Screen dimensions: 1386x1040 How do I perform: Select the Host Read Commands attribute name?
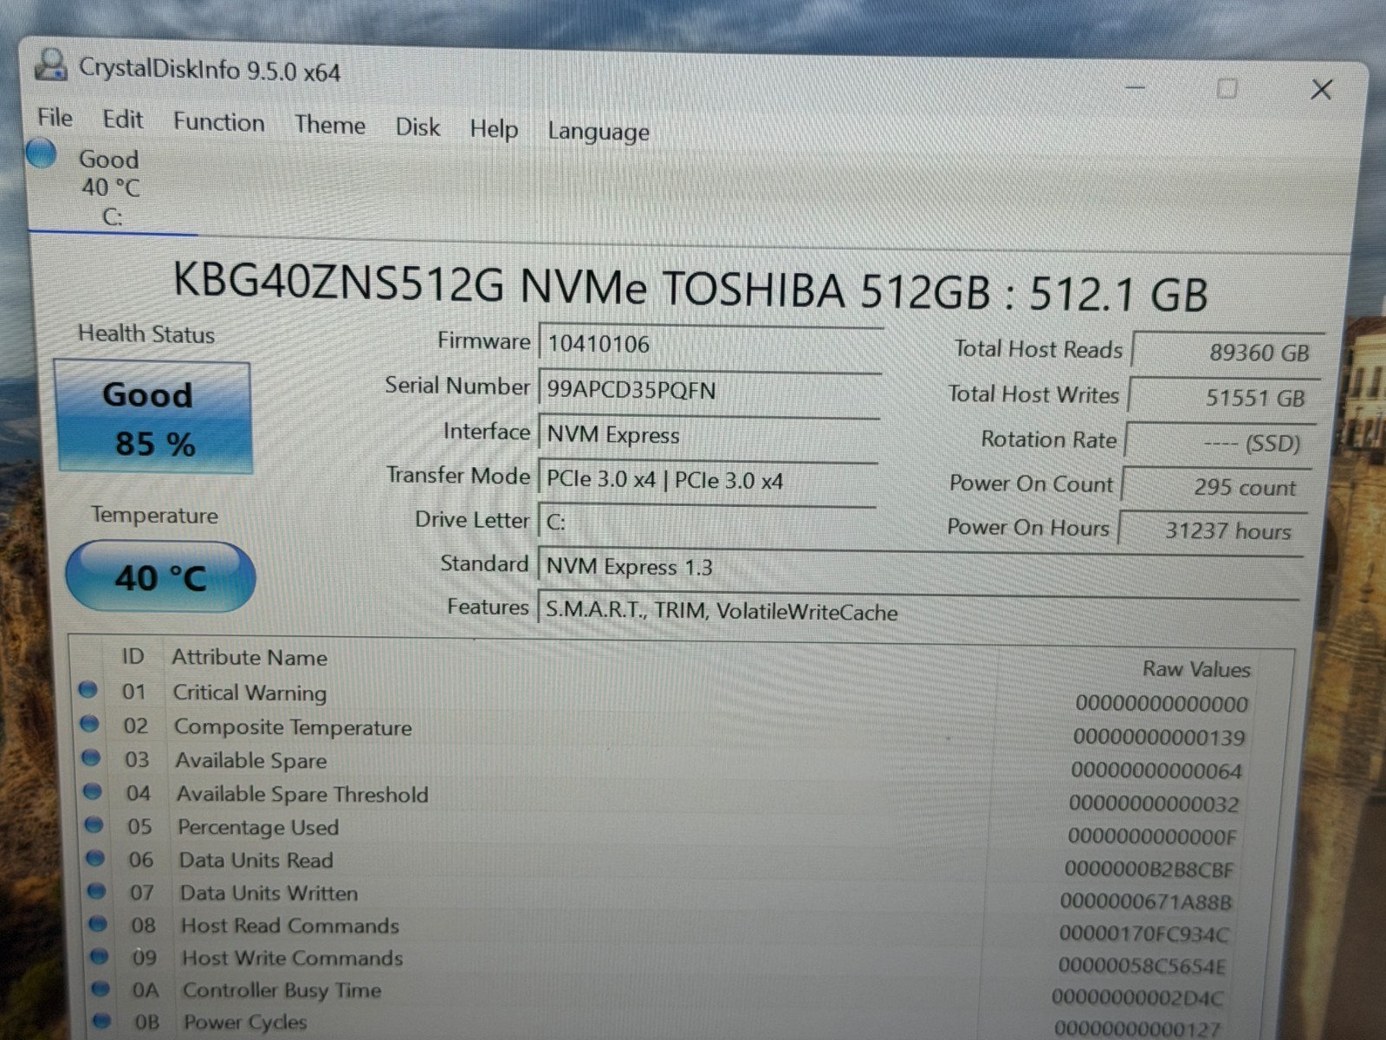pyautogui.click(x=290, y=926)
